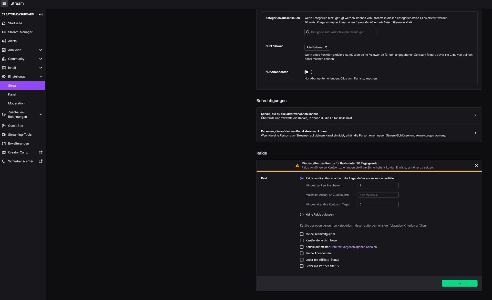Open the Moderation settings page

[16, 103]
